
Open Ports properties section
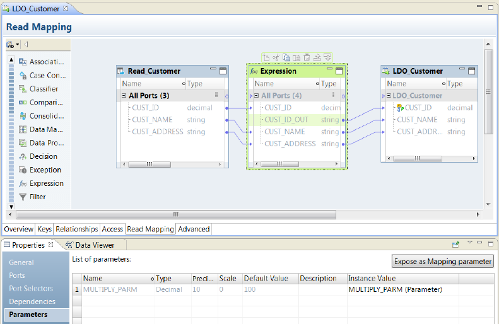point(17,275)
